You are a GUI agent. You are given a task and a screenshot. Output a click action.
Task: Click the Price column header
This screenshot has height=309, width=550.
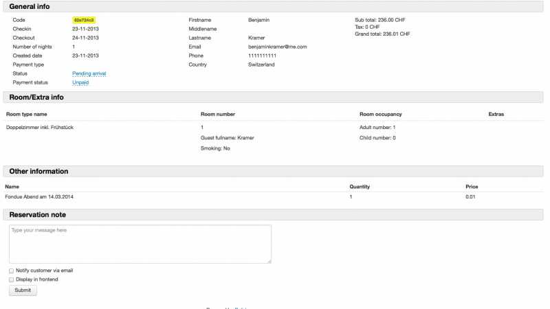tap(472, 186)
